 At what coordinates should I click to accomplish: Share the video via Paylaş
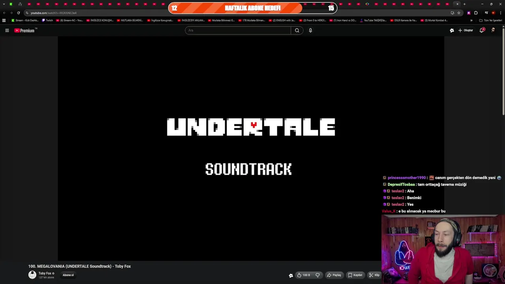point(334,275)
